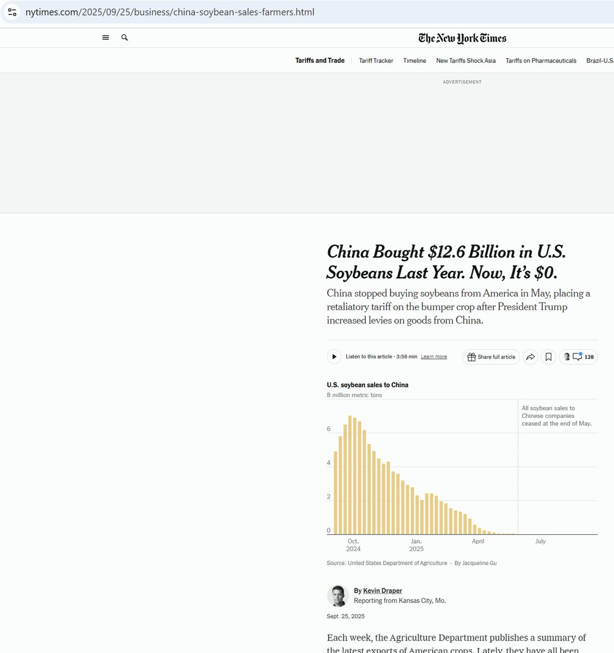Viewport: 614px width, 653px height.
Task: Click the 'Oct. 2024' axis label
Action: click(x=353, y=545)
